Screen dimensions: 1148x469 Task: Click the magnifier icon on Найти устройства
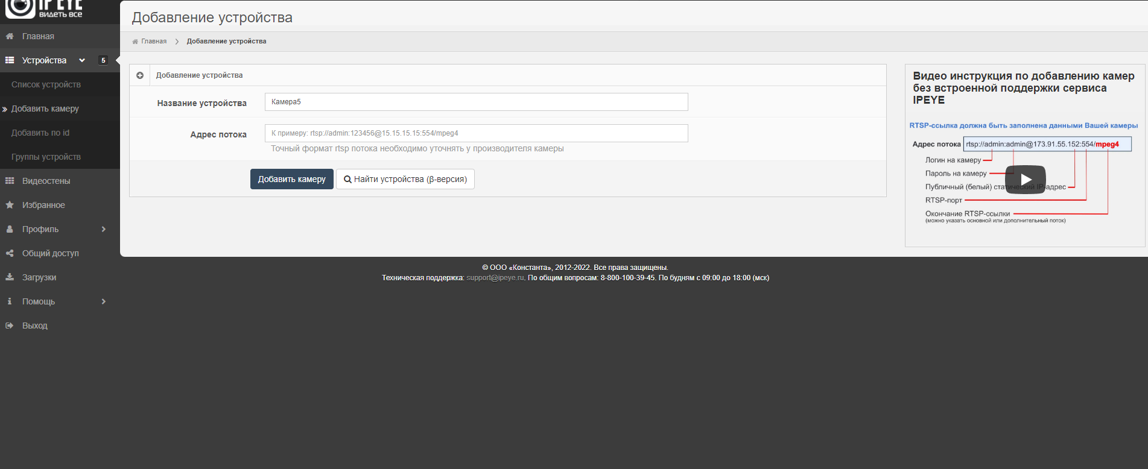[347, 179]
